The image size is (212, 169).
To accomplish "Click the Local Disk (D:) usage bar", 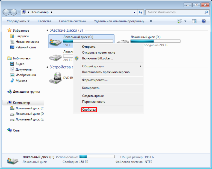I will [155, 41].
